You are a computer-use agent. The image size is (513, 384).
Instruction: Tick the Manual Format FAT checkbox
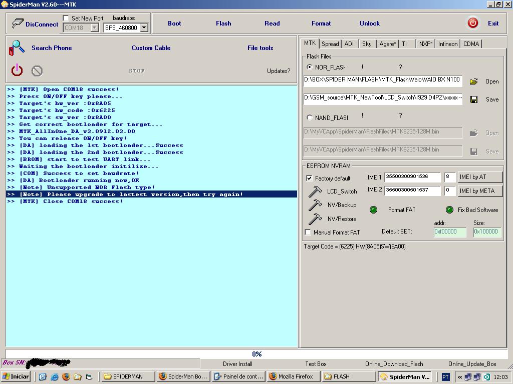(308, 232)
